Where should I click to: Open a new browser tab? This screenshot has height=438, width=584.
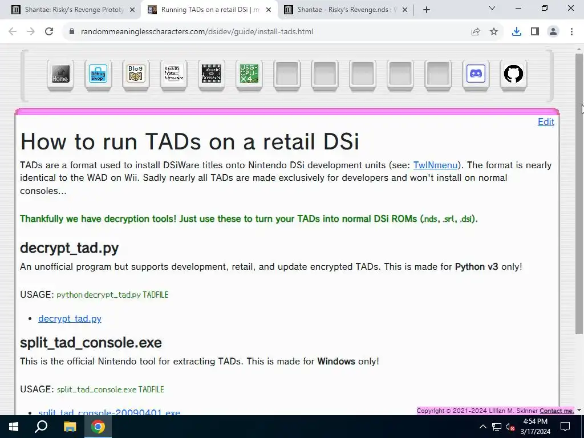(x=427, y=10)
